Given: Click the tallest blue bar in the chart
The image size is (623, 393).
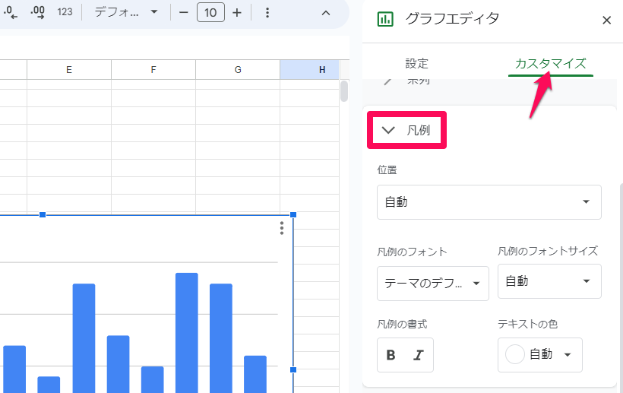Looking at the screenshot, I should click(187, 333).
